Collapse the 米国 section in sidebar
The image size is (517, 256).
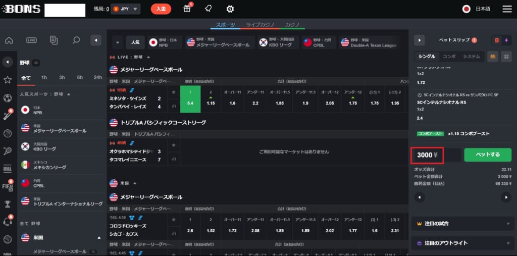coord(99,237)
